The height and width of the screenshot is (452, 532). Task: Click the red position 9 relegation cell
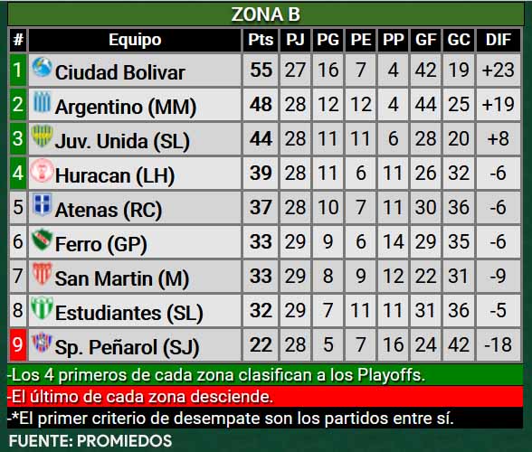pyautogui.click(x=18, y=344)
